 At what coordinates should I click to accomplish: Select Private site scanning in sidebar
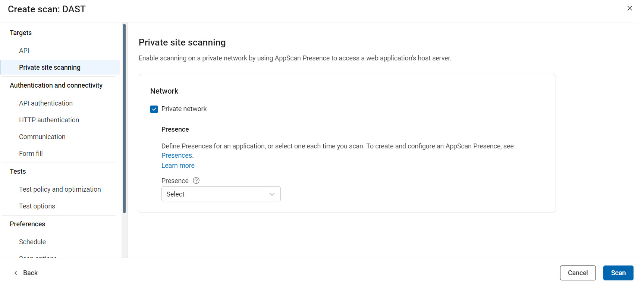coord(60,67)
